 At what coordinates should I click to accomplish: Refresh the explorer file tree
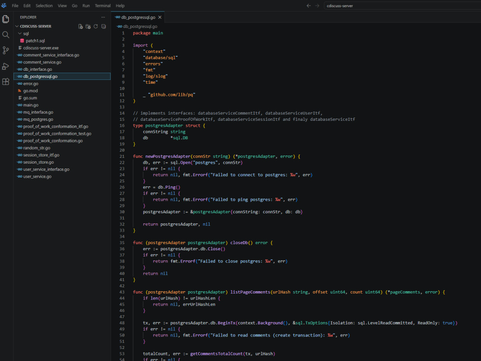pos(96,26)
